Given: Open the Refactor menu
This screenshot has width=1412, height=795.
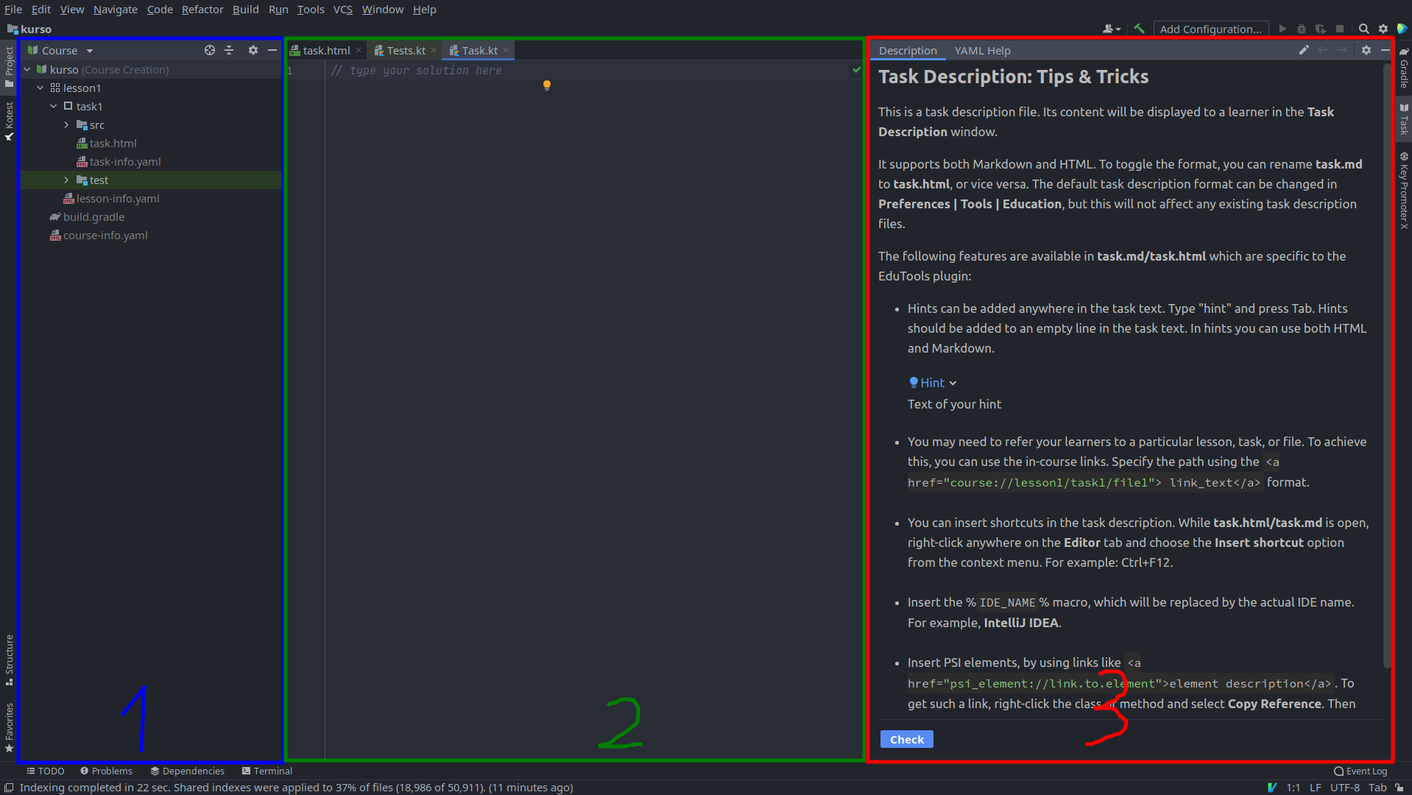Looking at the screenshot, I should pos(202,9).
